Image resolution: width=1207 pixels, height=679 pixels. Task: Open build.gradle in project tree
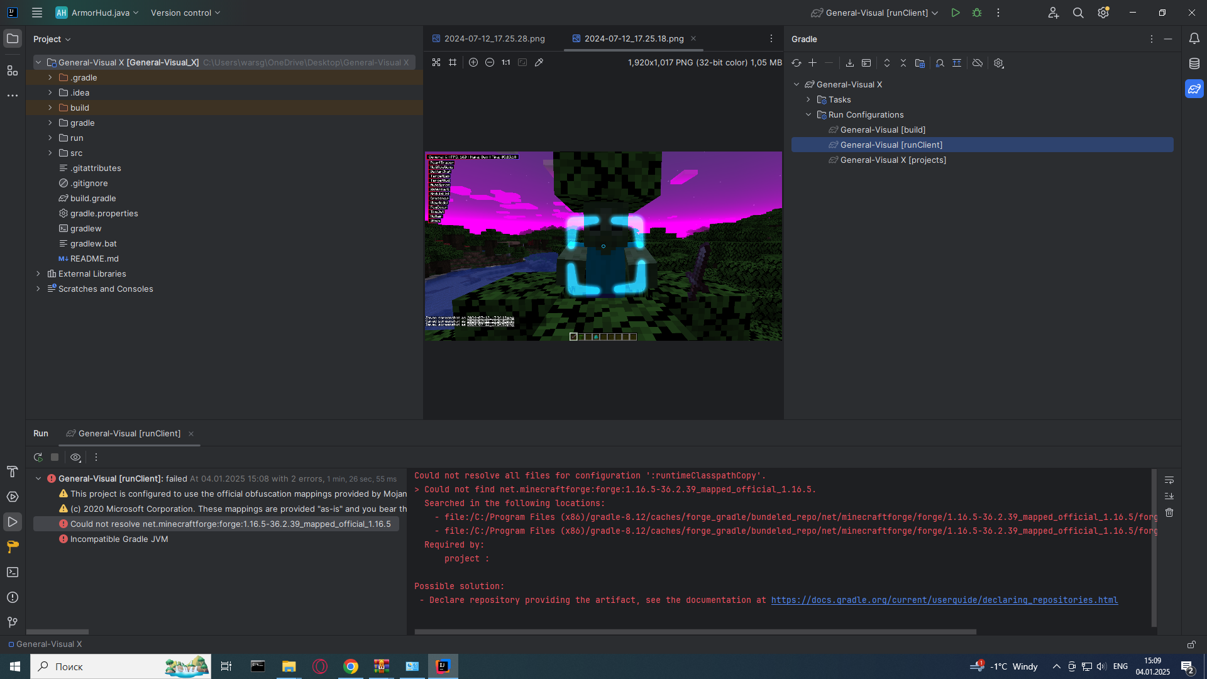coord(92,198)
